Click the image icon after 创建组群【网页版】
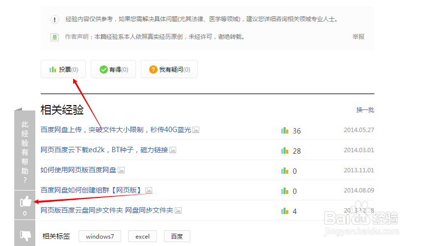This screenshot has width=423, height=246. (x=149, y=191)
